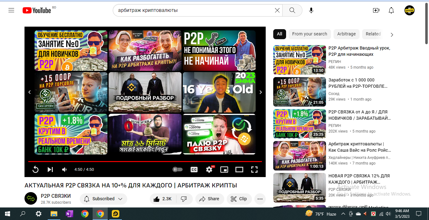Enable miniplayer mode
Viewport: 429px width, 220px height.
point(224,170)
